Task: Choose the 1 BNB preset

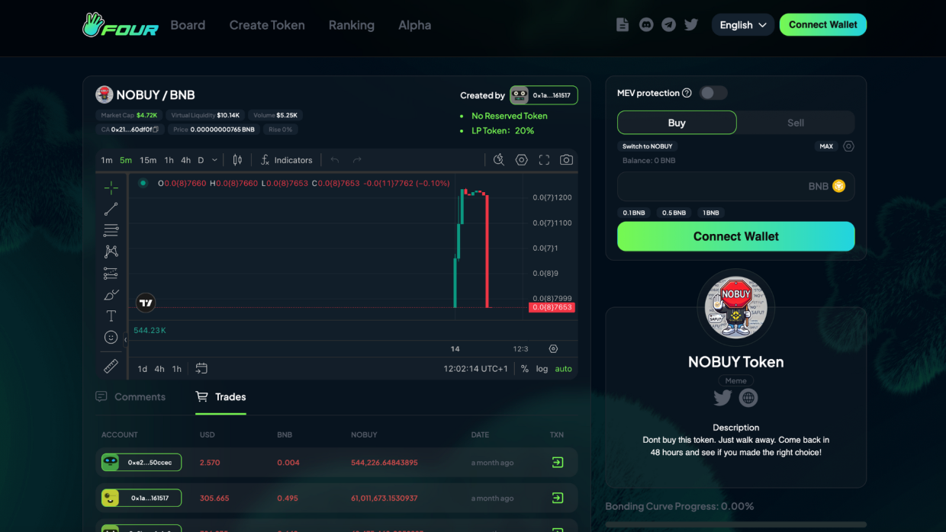Action: 711,213
